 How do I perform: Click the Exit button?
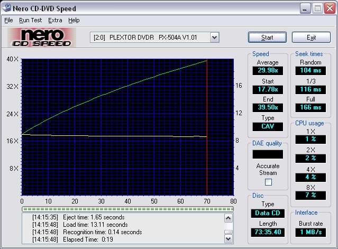[x=311, y=37]
